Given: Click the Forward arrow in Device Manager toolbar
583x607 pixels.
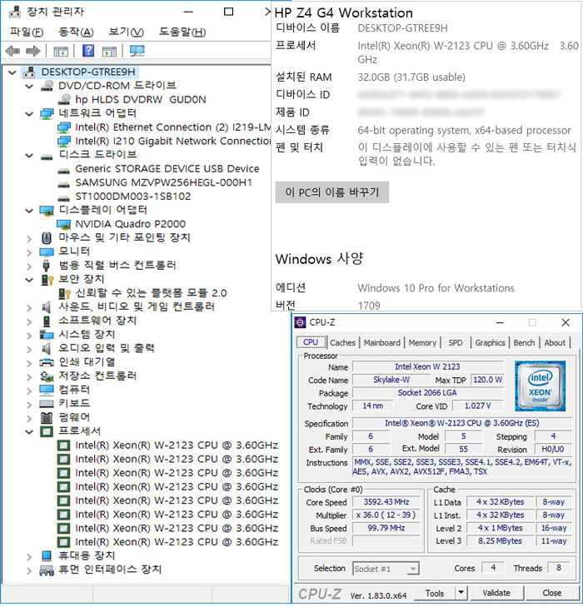Looking at the screenshot, I should [x=33, y=51].
